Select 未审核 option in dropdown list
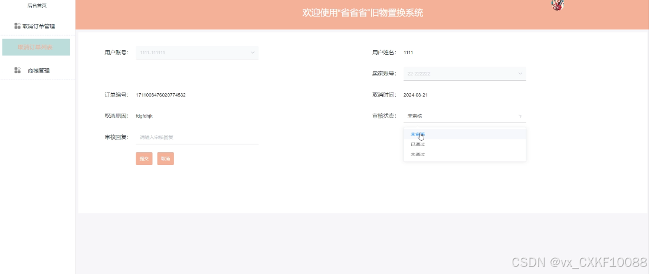Viewport: 649px width, 274px height. click(x=465, y=134)
